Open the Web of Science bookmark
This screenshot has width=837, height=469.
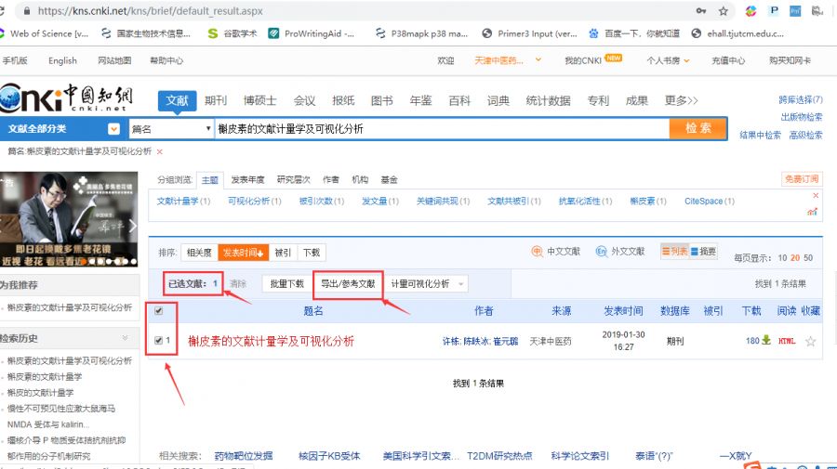tap(45, 33)
